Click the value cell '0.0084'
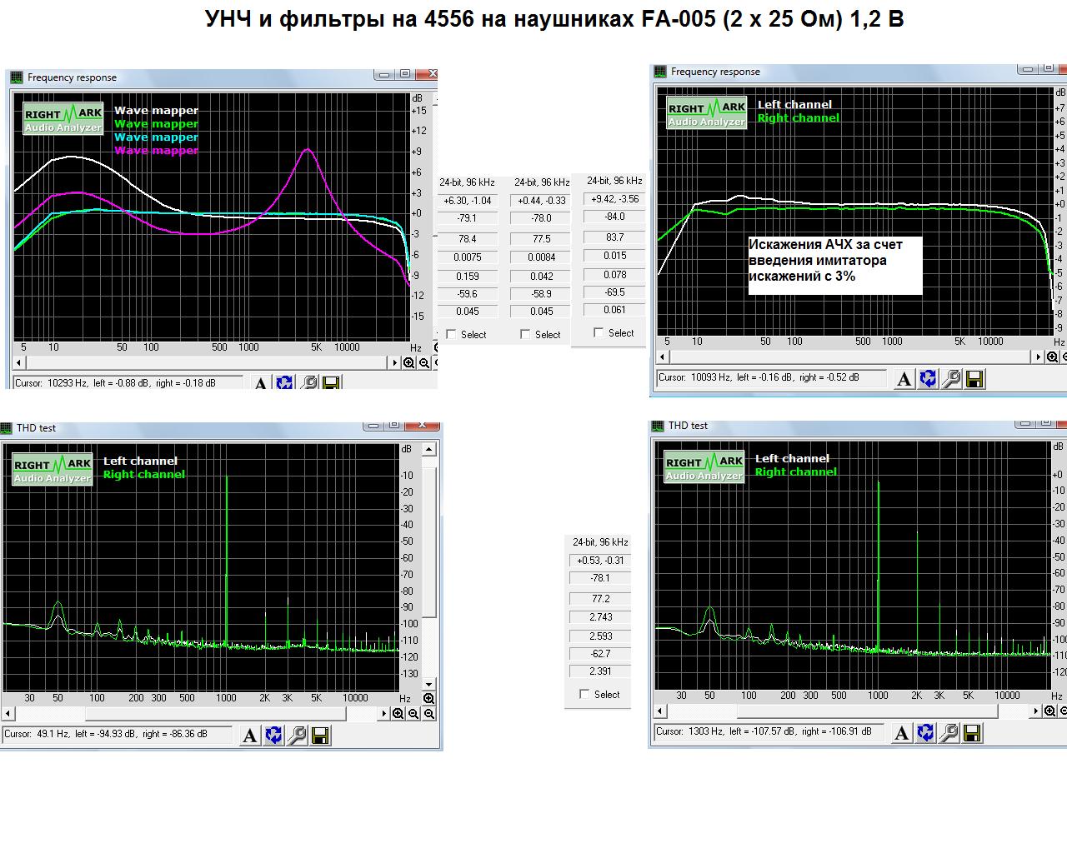 coord(542,257)
